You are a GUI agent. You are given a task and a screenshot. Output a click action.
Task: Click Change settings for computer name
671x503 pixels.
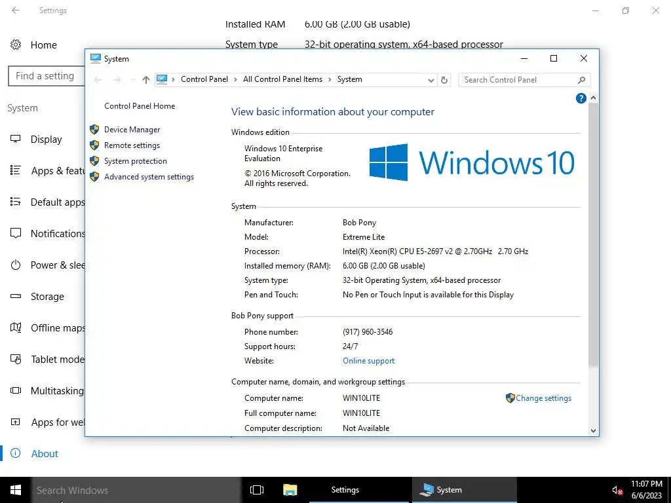(543, 398)
